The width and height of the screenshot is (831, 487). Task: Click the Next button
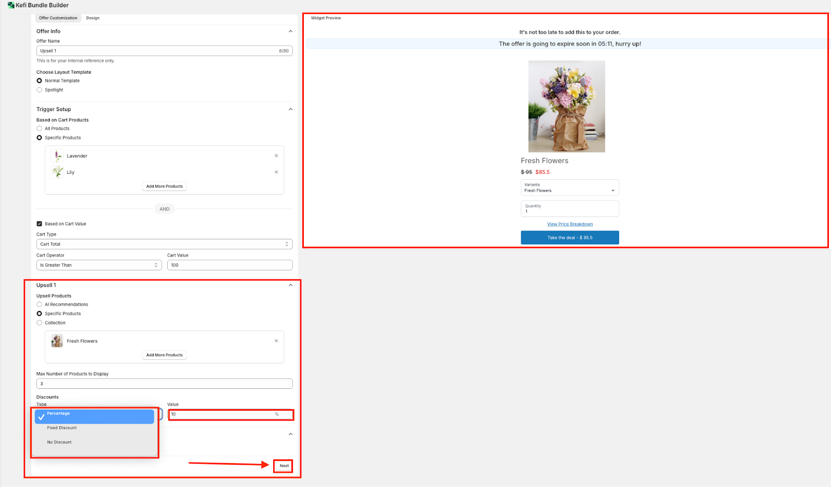click(x=284, y=466)
